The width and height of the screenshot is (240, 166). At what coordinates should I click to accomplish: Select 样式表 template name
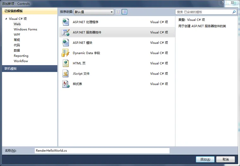tap(77, 84)
